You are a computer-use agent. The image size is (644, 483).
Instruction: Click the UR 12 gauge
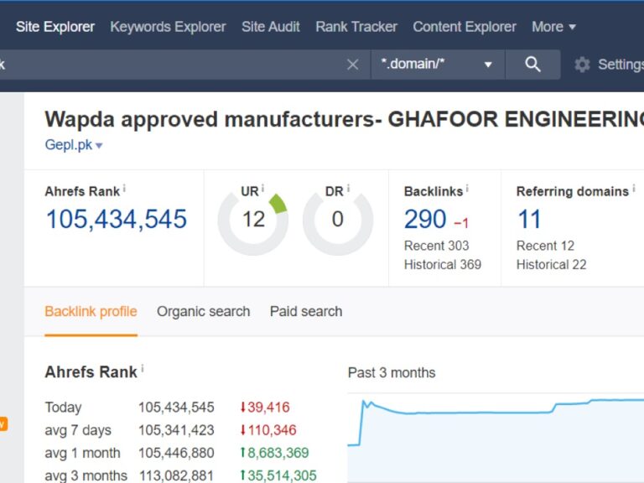point(253,221)
